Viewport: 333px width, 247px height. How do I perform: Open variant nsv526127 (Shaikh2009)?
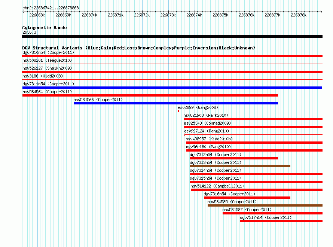pos(47,68)
